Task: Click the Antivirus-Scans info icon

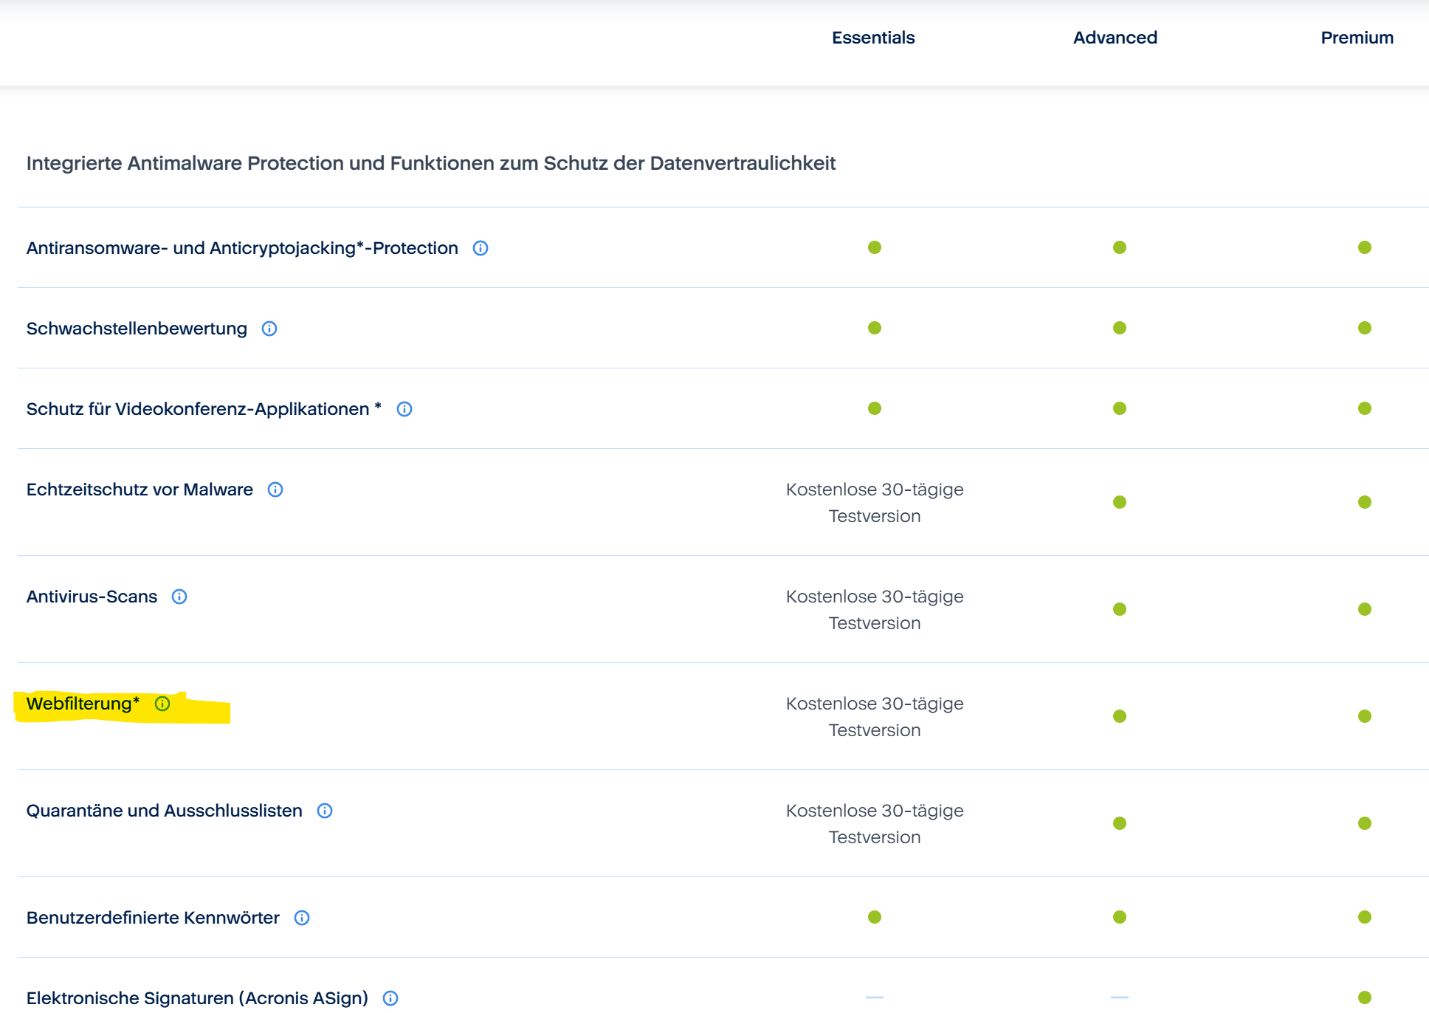Action: (x=179, y=597)
